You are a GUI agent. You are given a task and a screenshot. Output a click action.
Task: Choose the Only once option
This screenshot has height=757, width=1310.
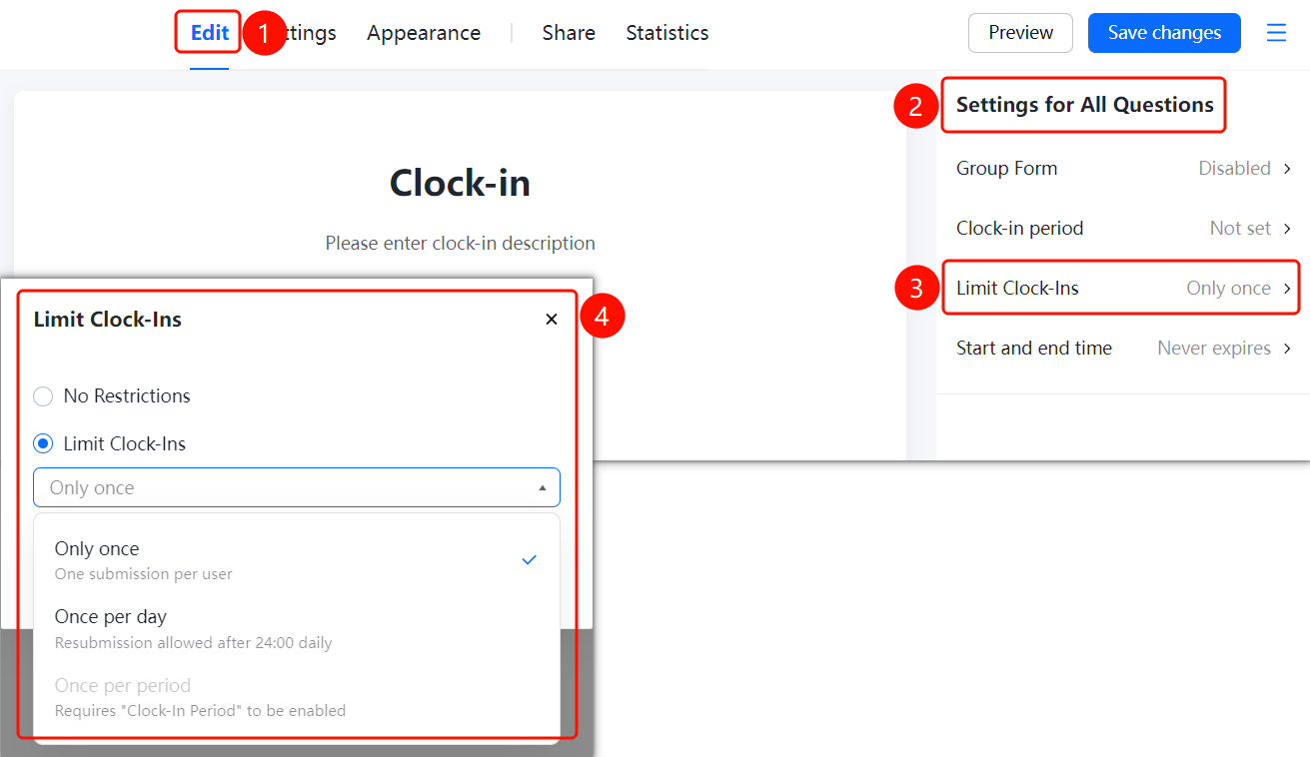click(297, 559)
